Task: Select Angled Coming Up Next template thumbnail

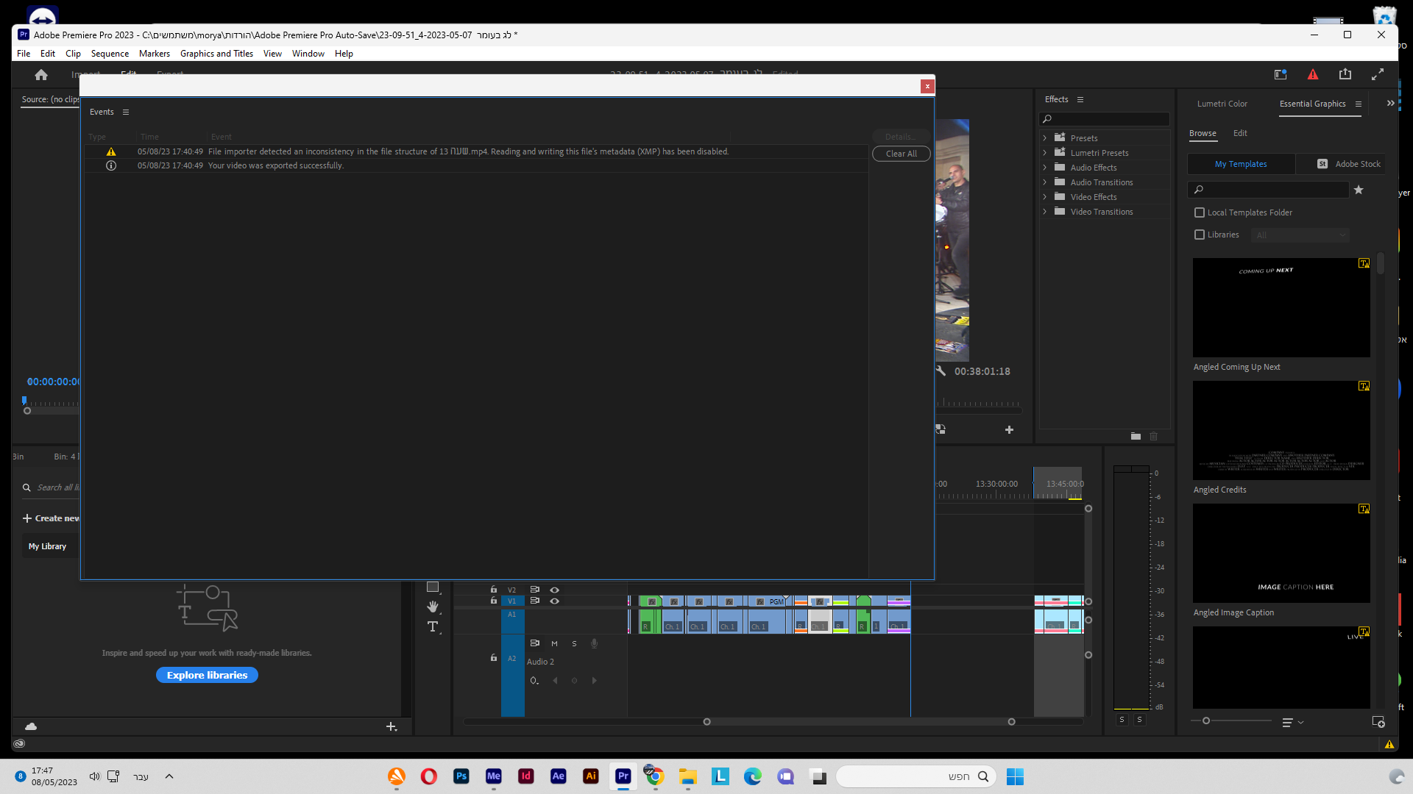Action: 1281,307
